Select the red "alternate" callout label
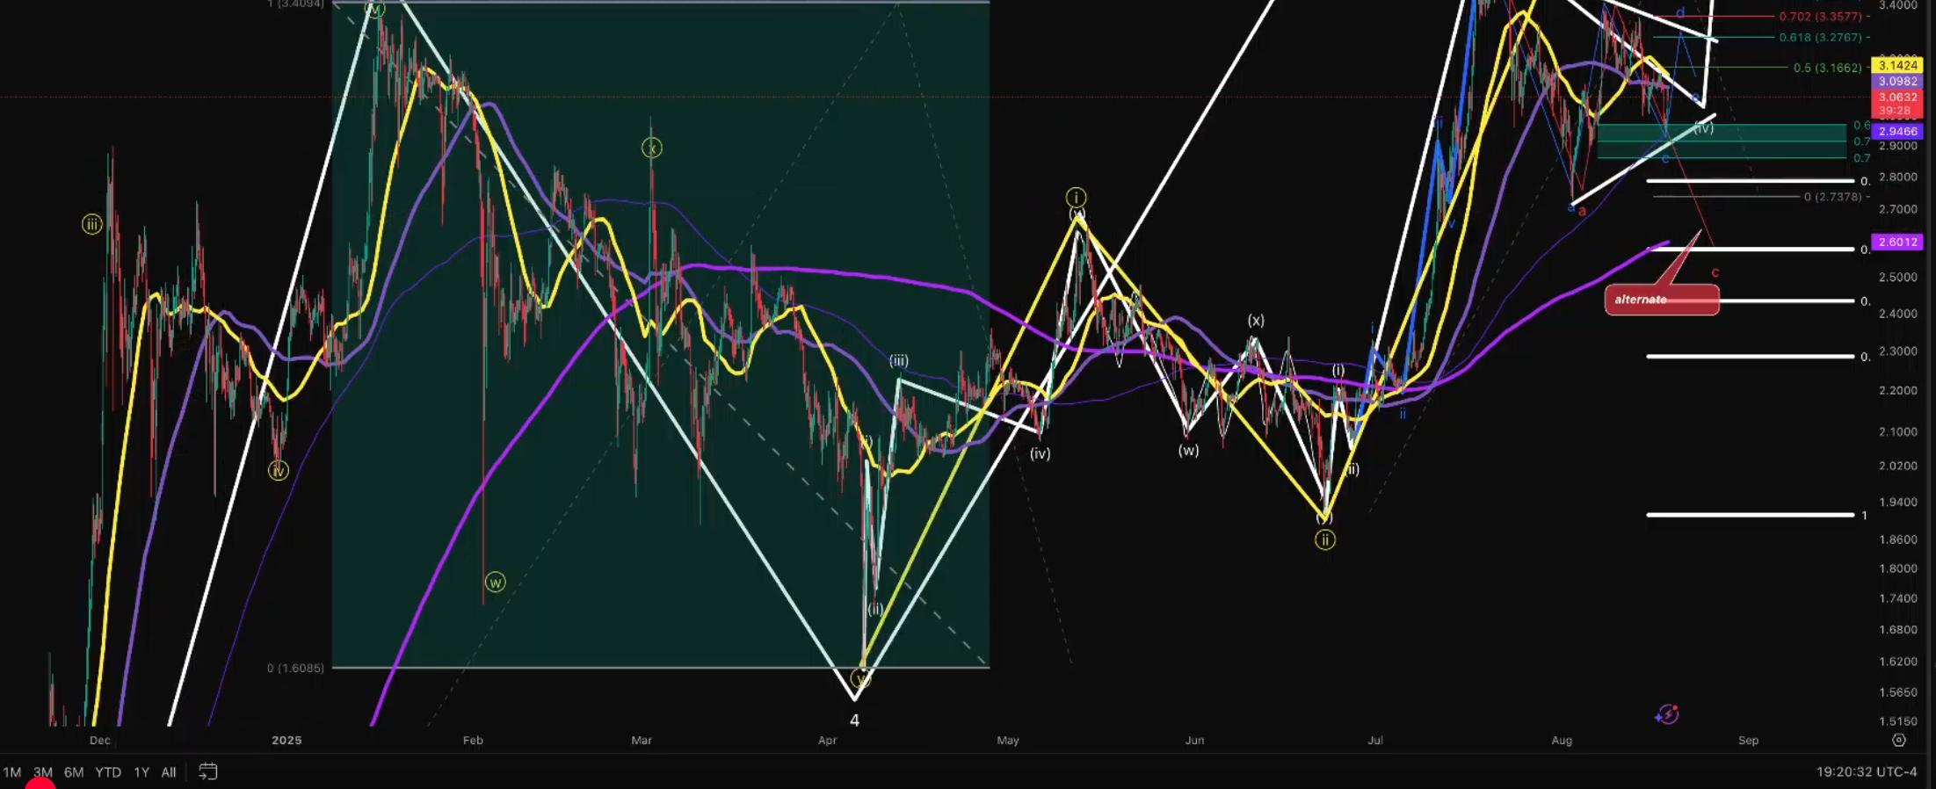The image size is (1936, 789). tap(1662, 300)
